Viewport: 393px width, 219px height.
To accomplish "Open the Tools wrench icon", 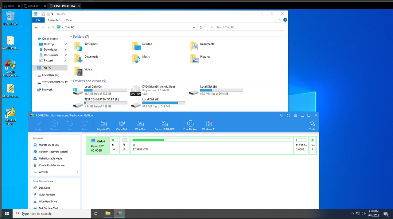I will (x=312, y=125).
